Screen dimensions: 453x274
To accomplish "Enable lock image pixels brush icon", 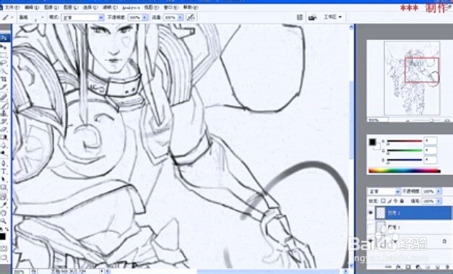I will click(389, 200).
